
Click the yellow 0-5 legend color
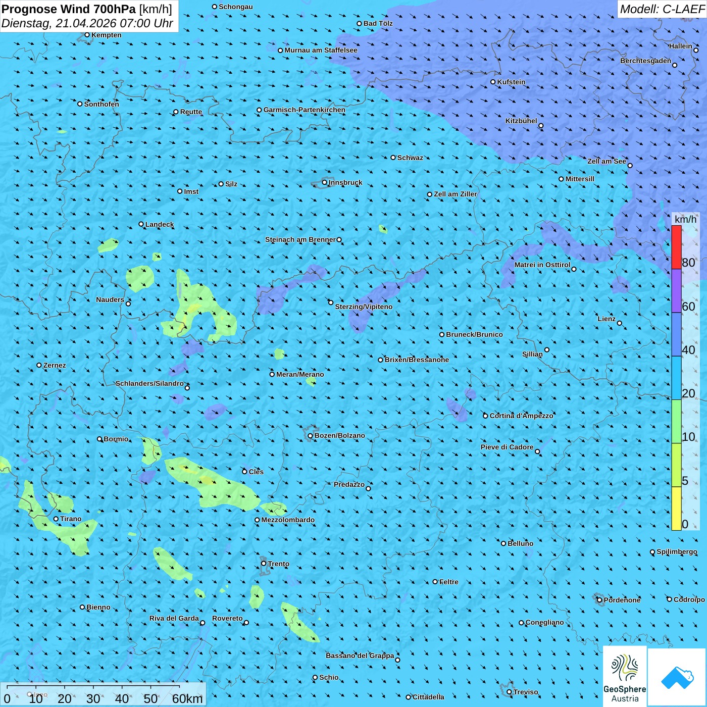tap(676, 509)
